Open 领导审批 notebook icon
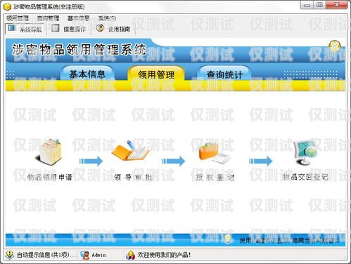The width and height of the screenshot is (351, 264). click(130, 151)
